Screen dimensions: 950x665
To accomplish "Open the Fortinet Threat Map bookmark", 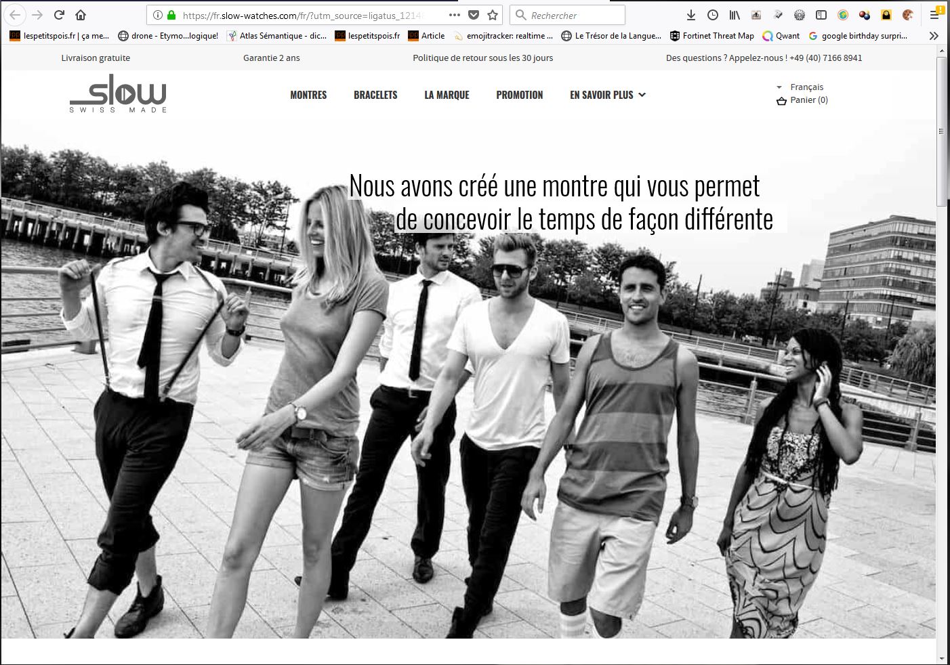I will pyautogui.click(x=712, y=36).
